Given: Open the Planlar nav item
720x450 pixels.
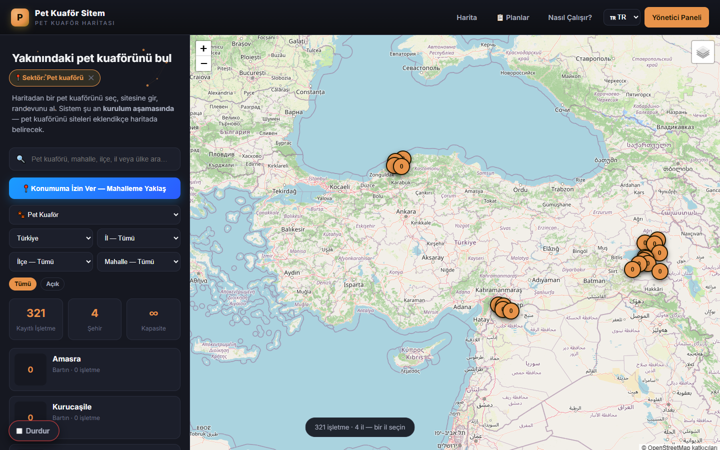Looking at the screenshot, I should (513, 17).
